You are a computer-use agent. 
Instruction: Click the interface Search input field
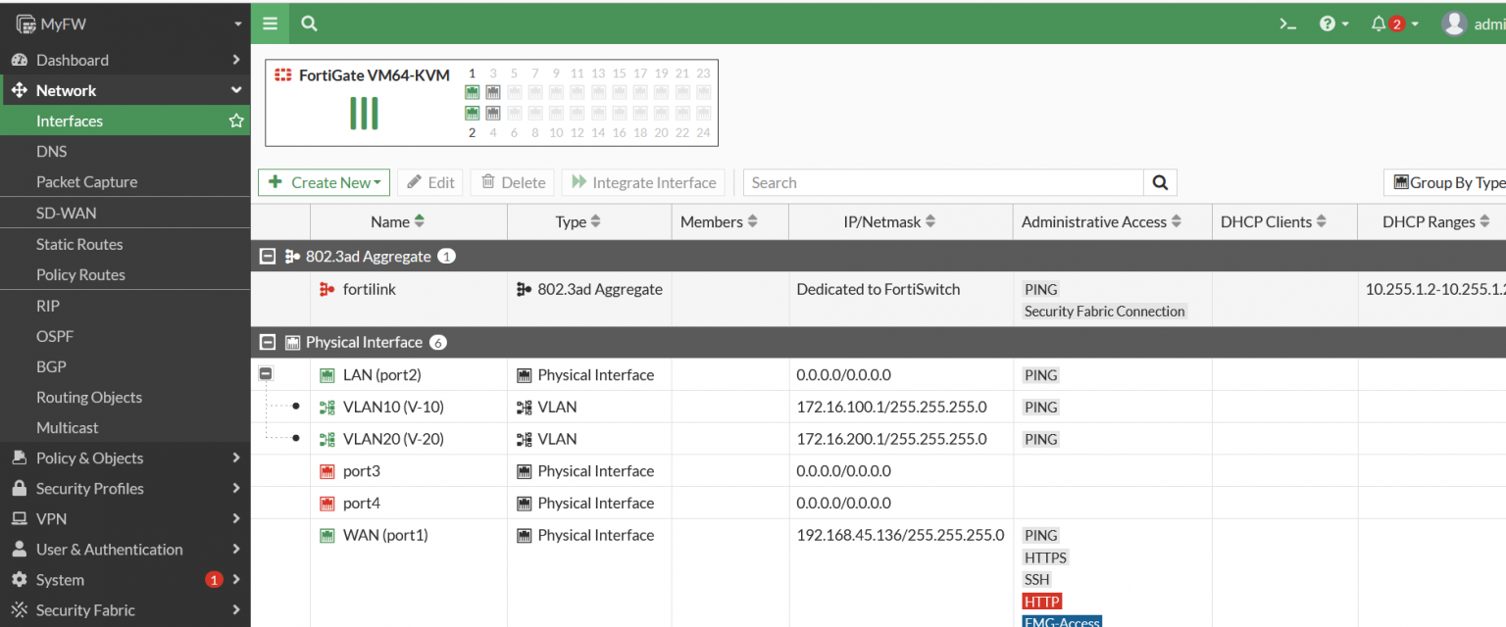(941, 182)
